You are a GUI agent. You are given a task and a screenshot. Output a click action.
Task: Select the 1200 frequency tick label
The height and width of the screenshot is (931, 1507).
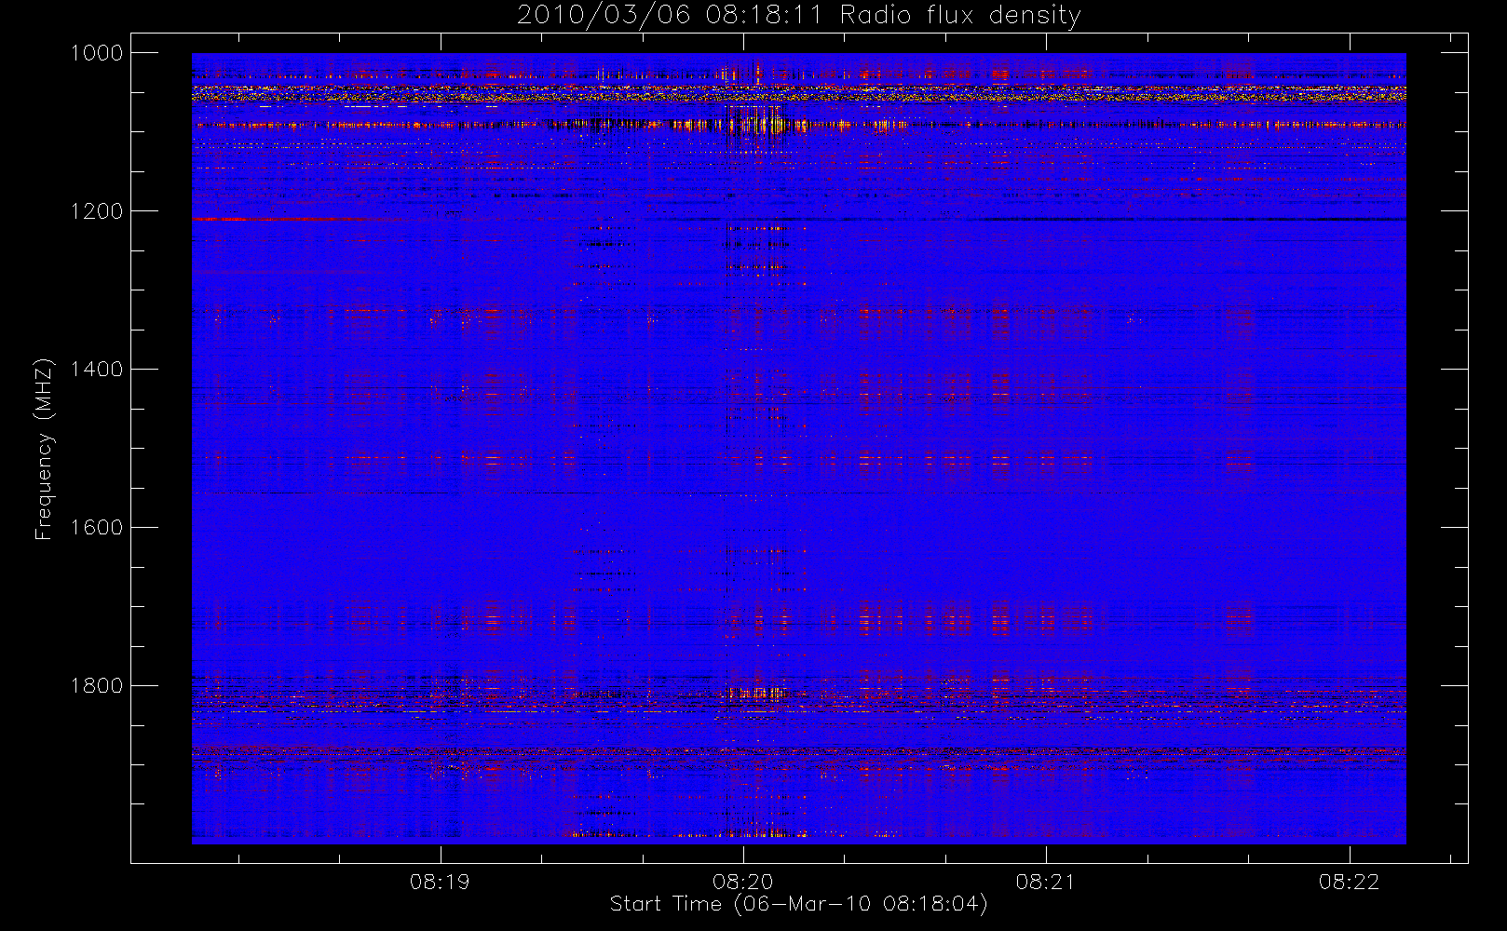97,211
